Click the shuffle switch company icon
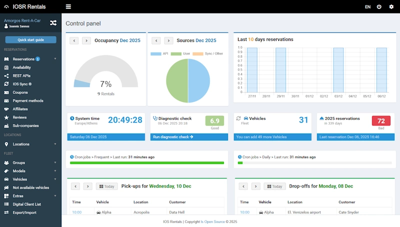 (53, 23)
